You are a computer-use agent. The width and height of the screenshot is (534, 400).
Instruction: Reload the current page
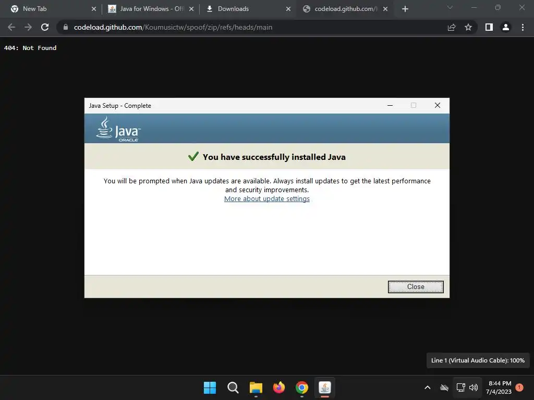point(45,27)
